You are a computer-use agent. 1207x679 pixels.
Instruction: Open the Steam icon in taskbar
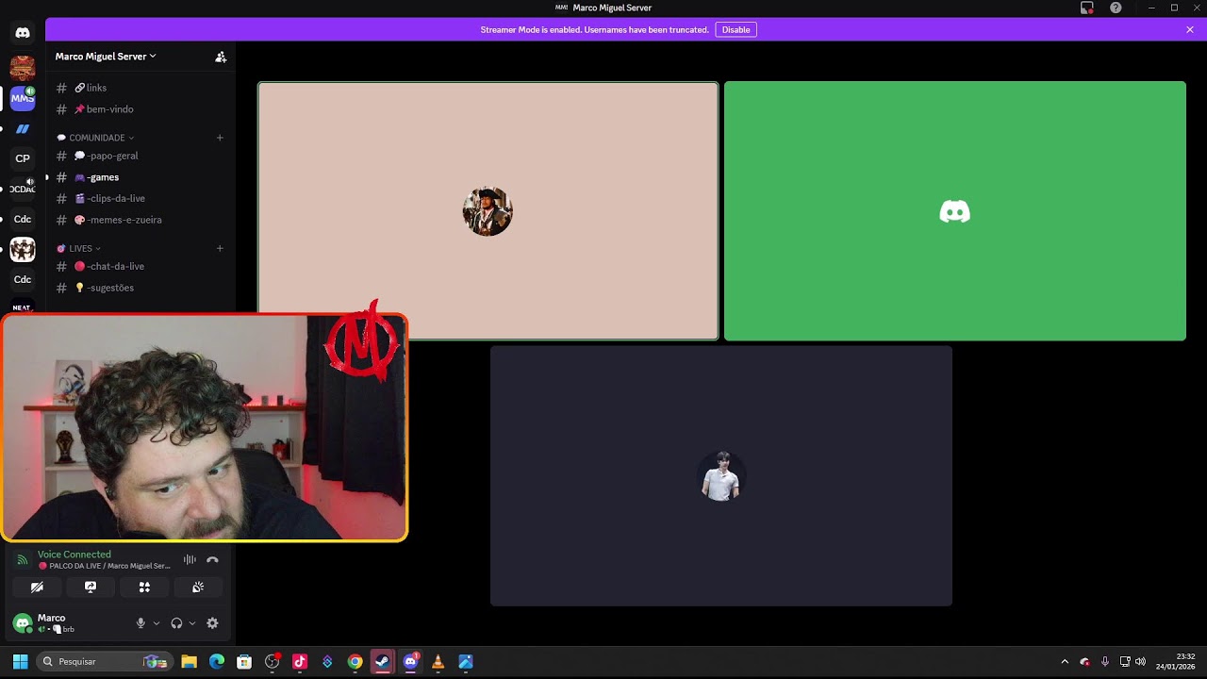tap(382, 662)
